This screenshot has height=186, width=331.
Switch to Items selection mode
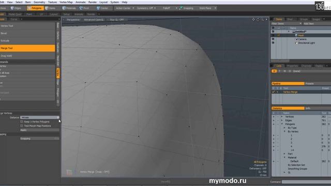click(x=51, y=8)
